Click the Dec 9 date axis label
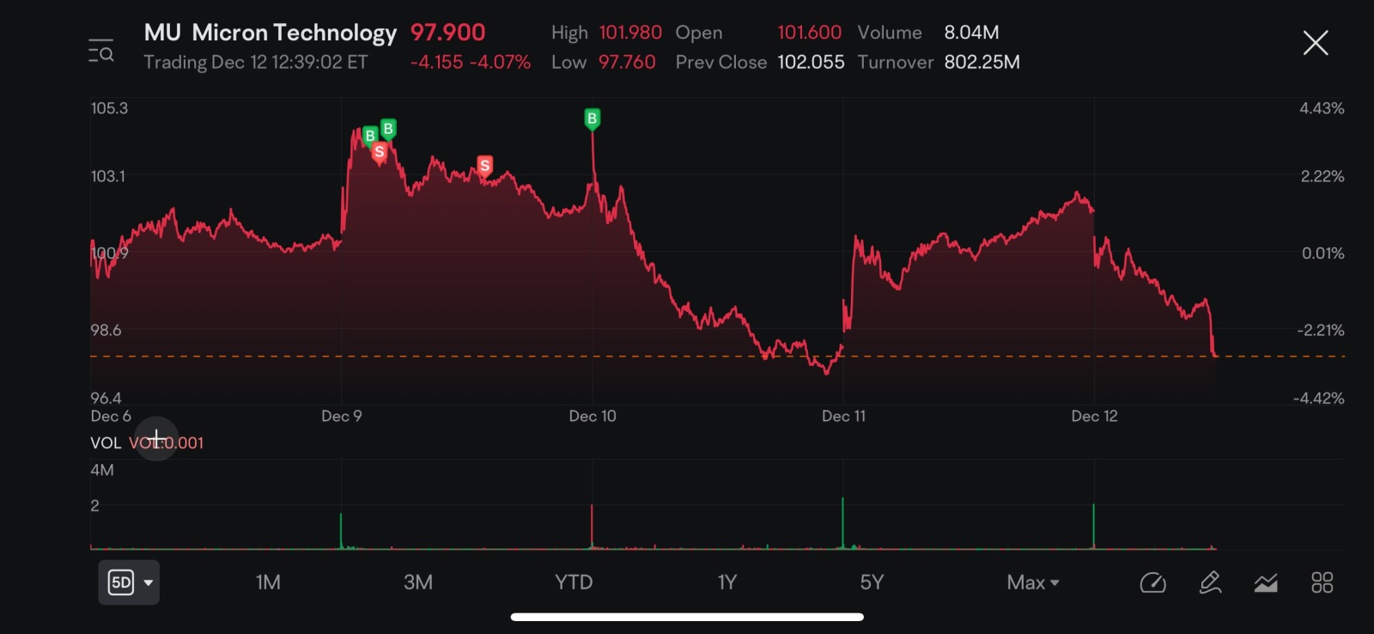1374x634 pixels. [341, 416]
